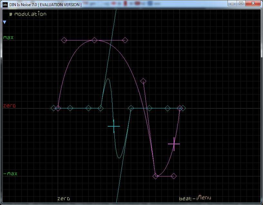The height and width of the screenshot is (205, 263).
Task: Click the green '-max' axis label
Action: coord(10,174)
